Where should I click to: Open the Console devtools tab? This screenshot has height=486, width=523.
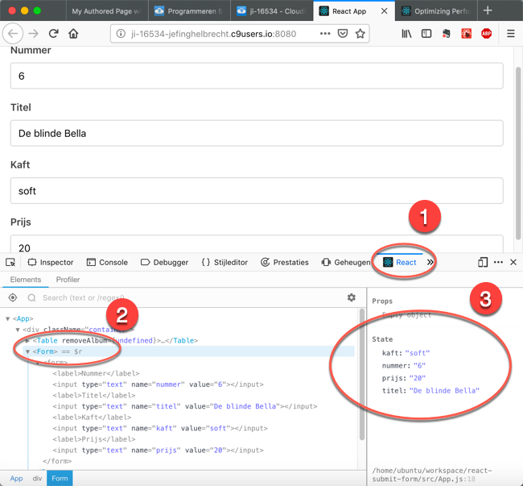107,262
